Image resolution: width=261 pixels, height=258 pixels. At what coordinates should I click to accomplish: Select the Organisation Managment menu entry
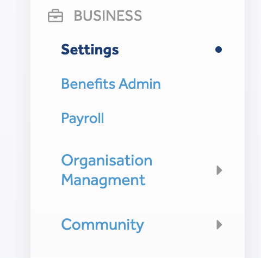[x=107, y=170]
